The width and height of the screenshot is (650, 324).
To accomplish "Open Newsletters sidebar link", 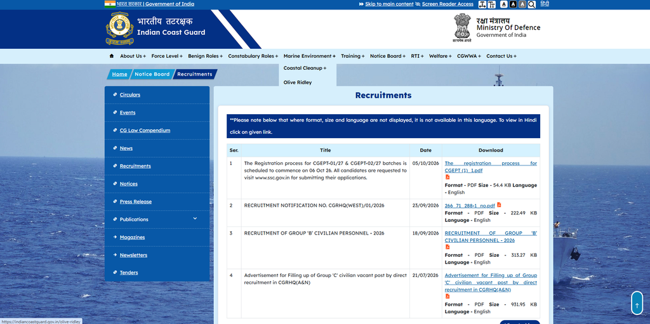I will pyautogui.click(x=133, y=256).
